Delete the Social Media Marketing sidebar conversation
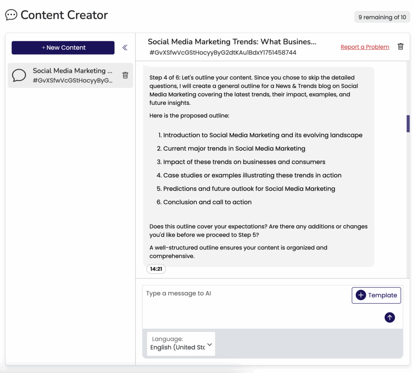The width and height of the screenshot is (414, 373). click(125, 75)
